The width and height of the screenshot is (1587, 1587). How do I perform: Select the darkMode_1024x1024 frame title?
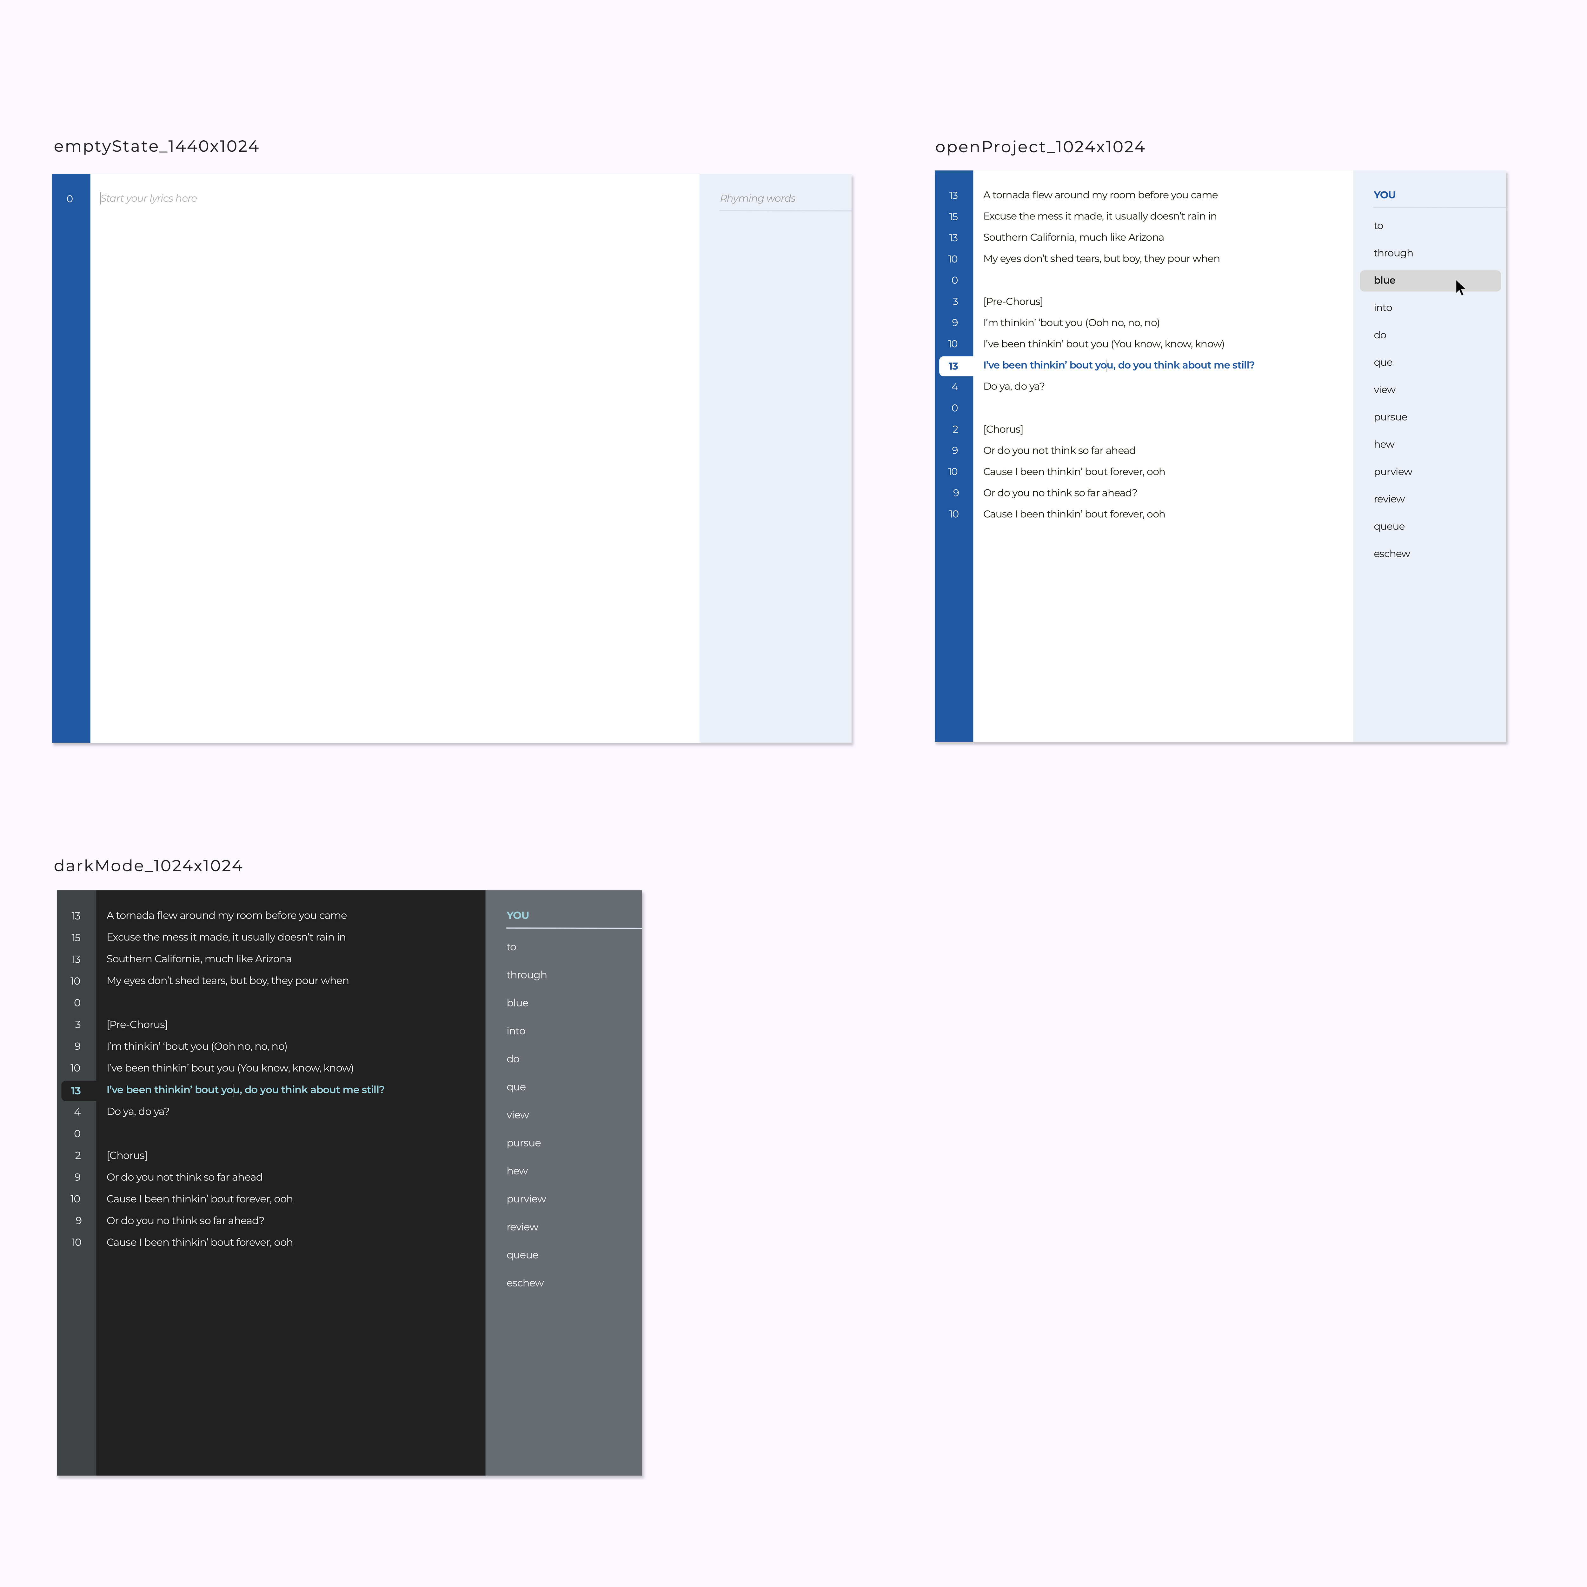[148, 866]
